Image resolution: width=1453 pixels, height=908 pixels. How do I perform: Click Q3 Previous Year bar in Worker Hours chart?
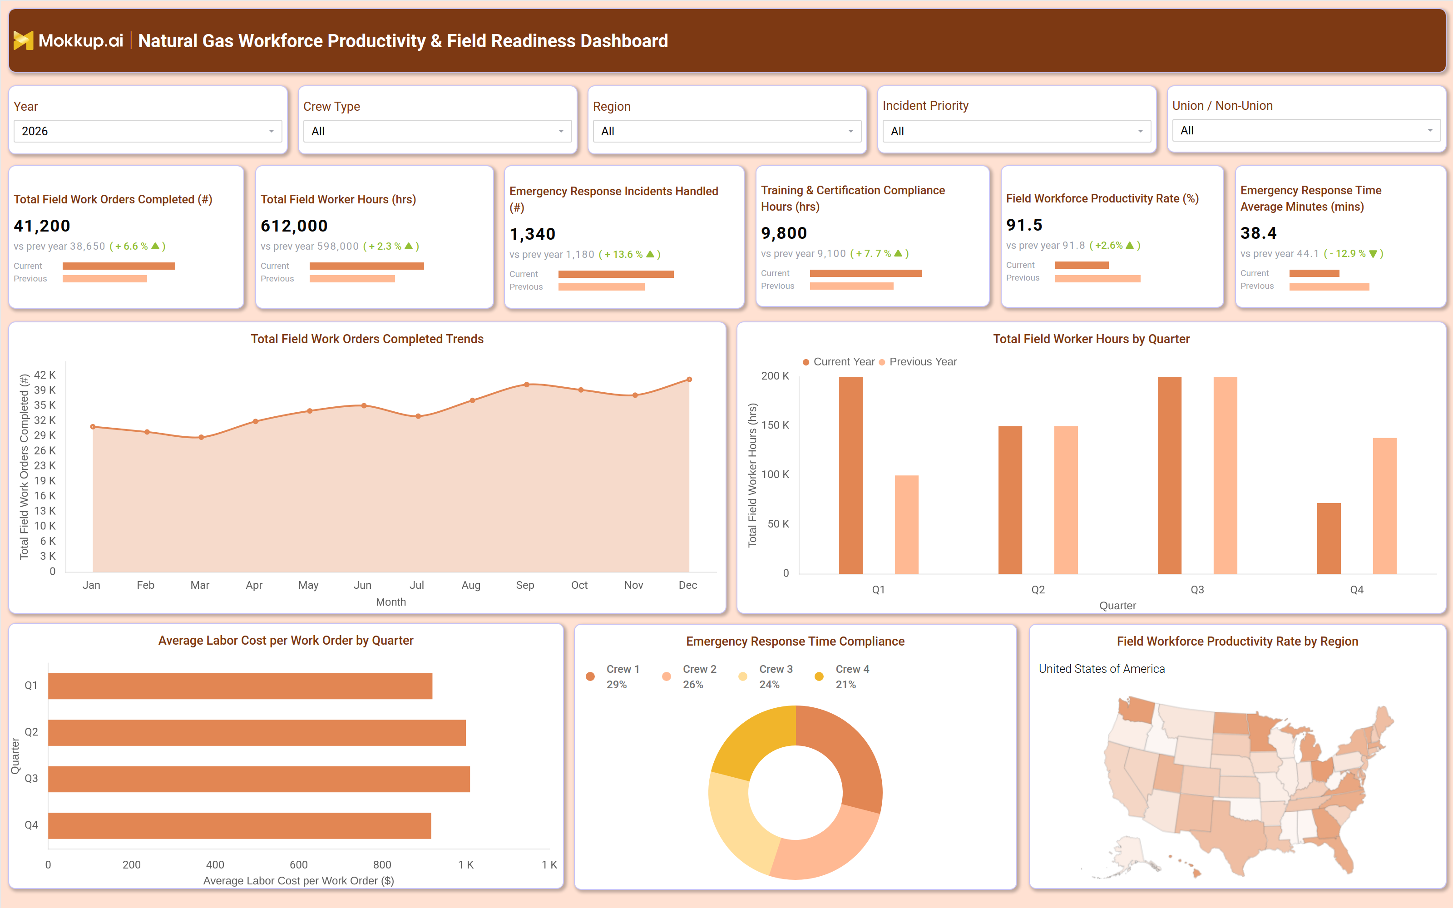click(x=1225, y=475)
